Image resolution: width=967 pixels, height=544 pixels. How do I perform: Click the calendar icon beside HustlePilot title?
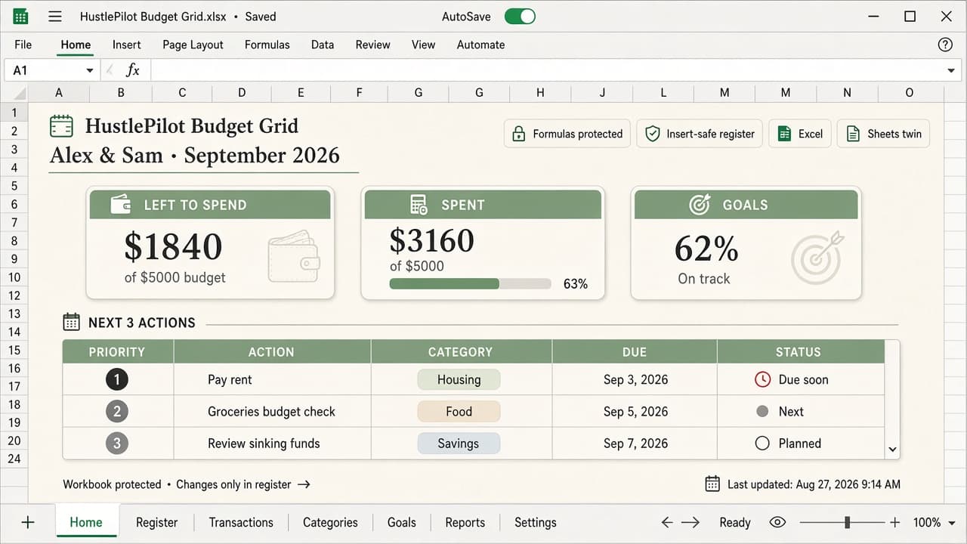(x=61, y=125)
